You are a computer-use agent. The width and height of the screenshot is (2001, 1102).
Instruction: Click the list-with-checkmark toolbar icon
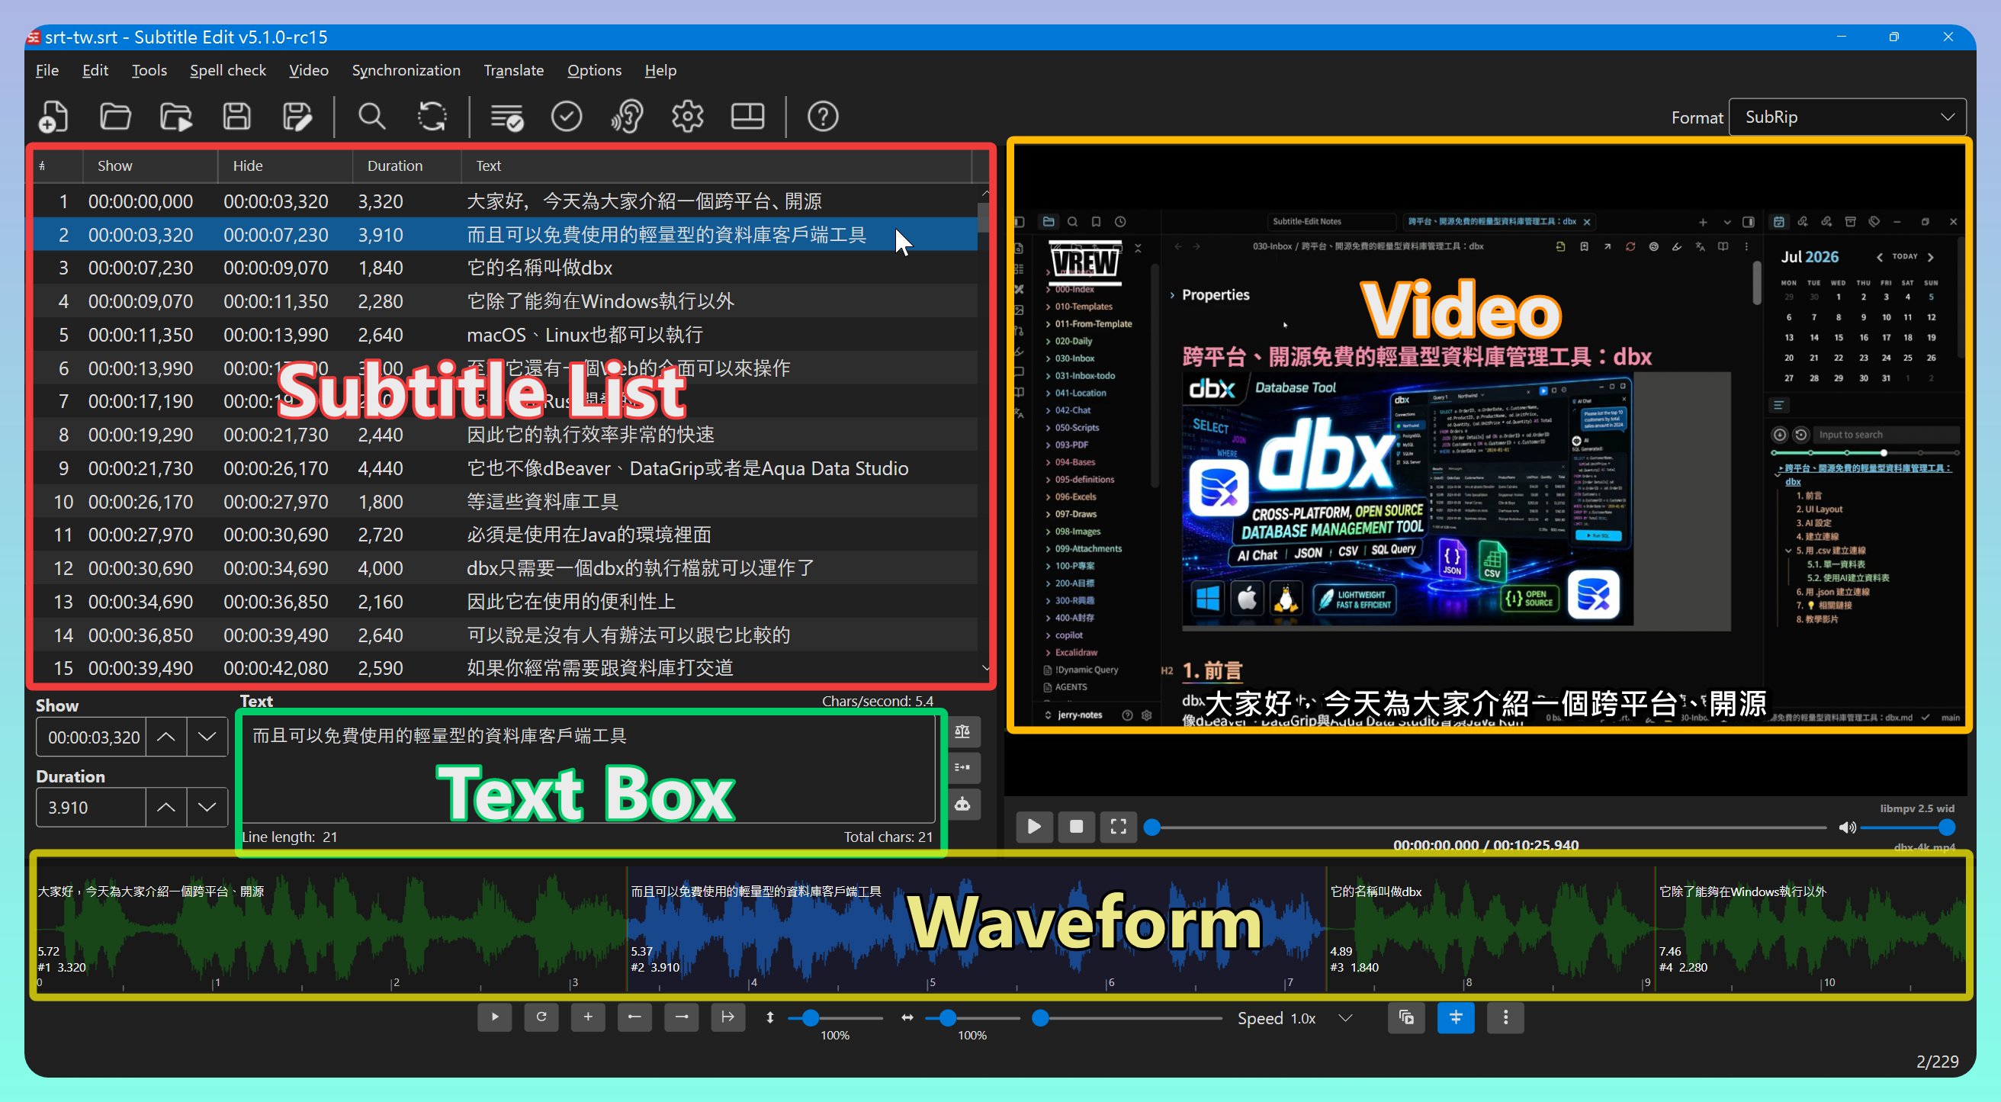click(x=506, y=117)
